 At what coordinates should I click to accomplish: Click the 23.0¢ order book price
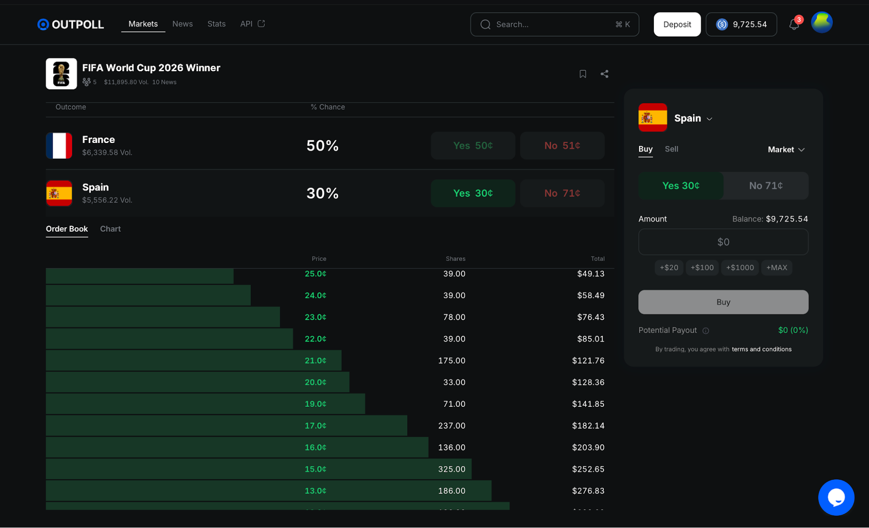coord(315,317)
